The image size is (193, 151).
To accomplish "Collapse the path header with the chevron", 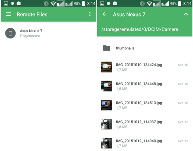I will pyautogui.click(x=186, y=14).
